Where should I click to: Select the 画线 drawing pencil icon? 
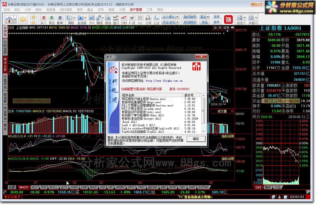[98, 18]
